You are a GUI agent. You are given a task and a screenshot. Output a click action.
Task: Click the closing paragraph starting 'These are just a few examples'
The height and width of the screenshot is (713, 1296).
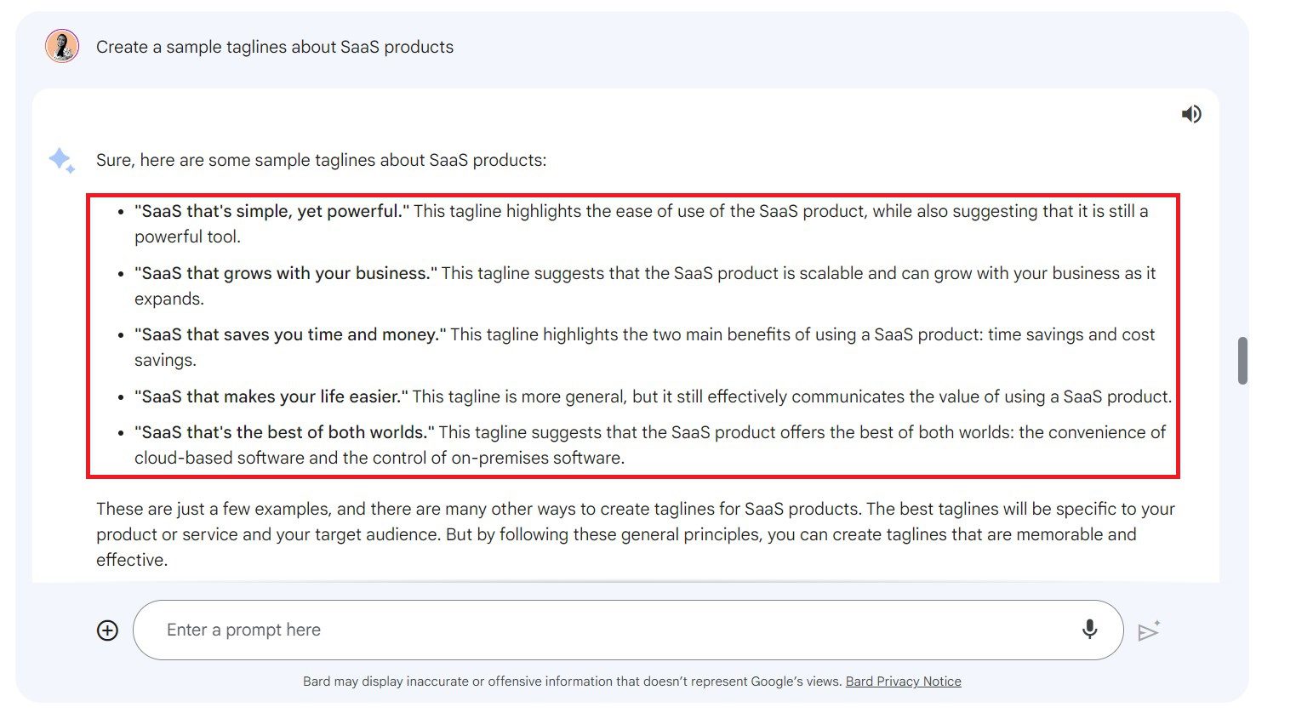635,533
